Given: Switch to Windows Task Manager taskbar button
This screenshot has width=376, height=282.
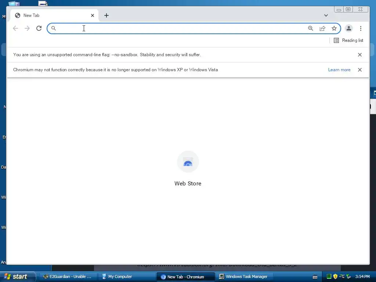Looking at the screenshot, I should pyautogui.click(x=243, y=276).
